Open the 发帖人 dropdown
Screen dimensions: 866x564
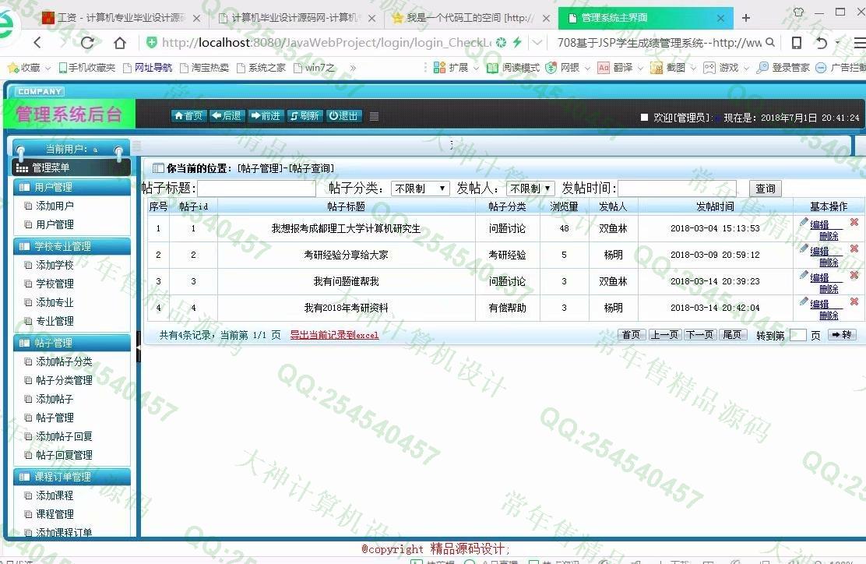click(x=530, y=189)
